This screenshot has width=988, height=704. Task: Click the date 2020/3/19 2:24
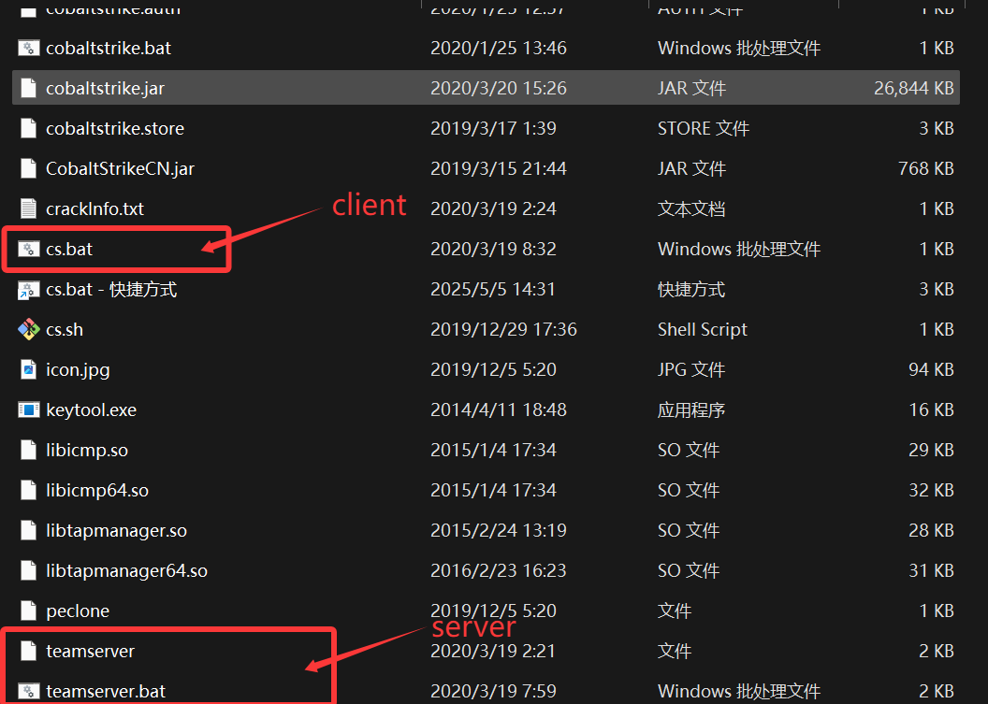pyautogui.click(x=493, y=209)
